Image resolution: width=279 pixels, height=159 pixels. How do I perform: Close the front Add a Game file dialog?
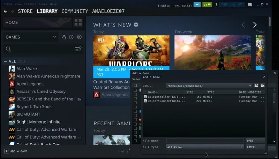(x=264, y=77)
